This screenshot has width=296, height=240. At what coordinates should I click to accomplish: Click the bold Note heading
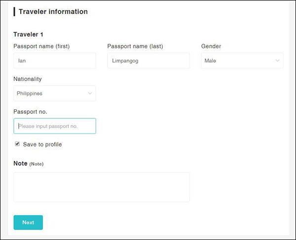click(20, 163)
